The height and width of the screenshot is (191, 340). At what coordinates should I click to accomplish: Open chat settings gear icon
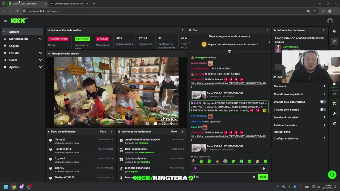point(254,177)
